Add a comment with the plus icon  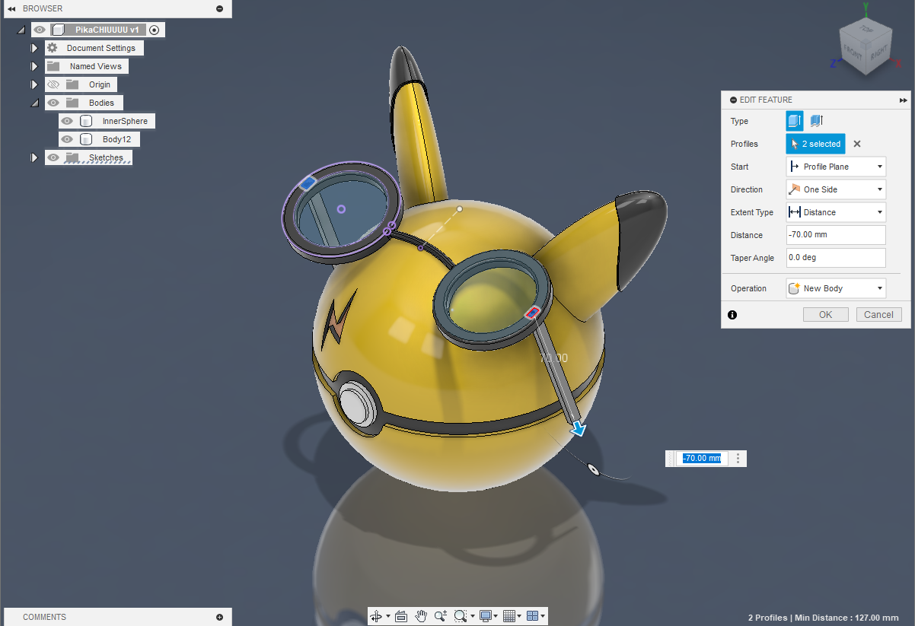pyautogui.click(x=220, y=617)
